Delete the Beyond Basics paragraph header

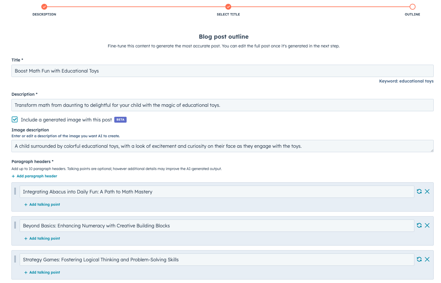click(427, 226)
